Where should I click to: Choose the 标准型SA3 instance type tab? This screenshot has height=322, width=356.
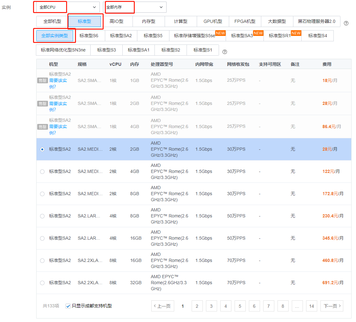click(x=245, y=36)
